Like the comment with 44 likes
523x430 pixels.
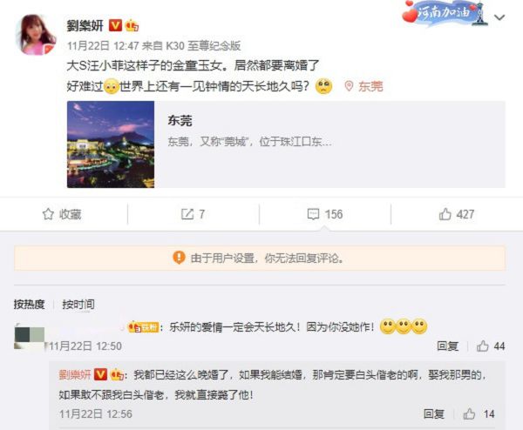click(482, 346)
